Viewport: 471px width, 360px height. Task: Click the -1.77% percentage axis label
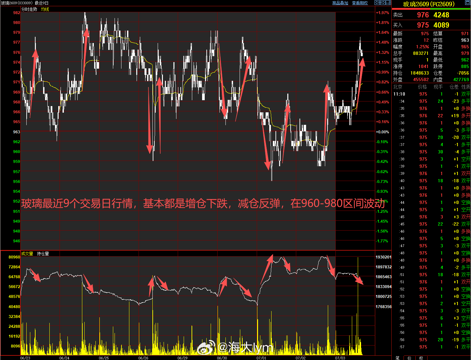382,241
